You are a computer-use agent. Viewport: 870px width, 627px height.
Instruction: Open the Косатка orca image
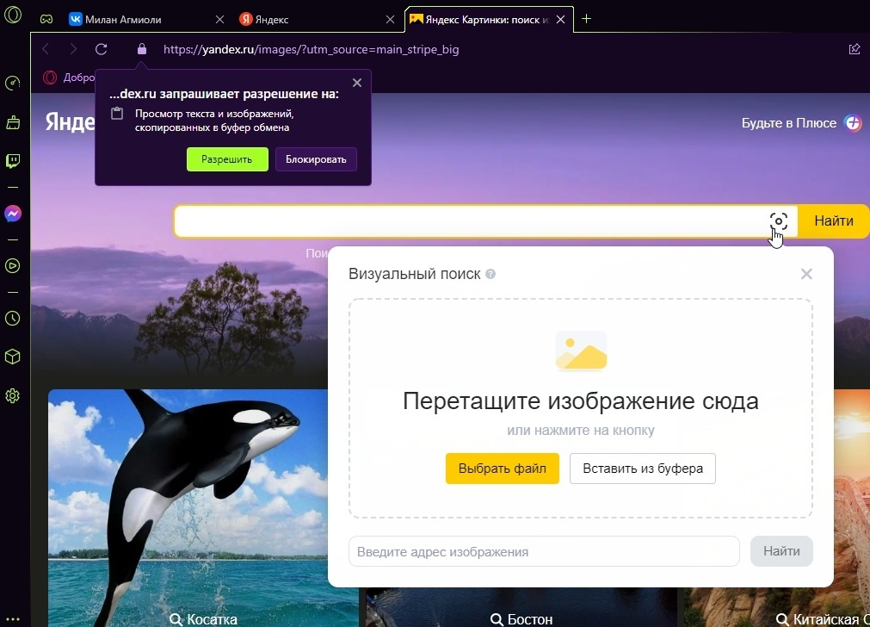pyautogui.click(x=203, y=507)
